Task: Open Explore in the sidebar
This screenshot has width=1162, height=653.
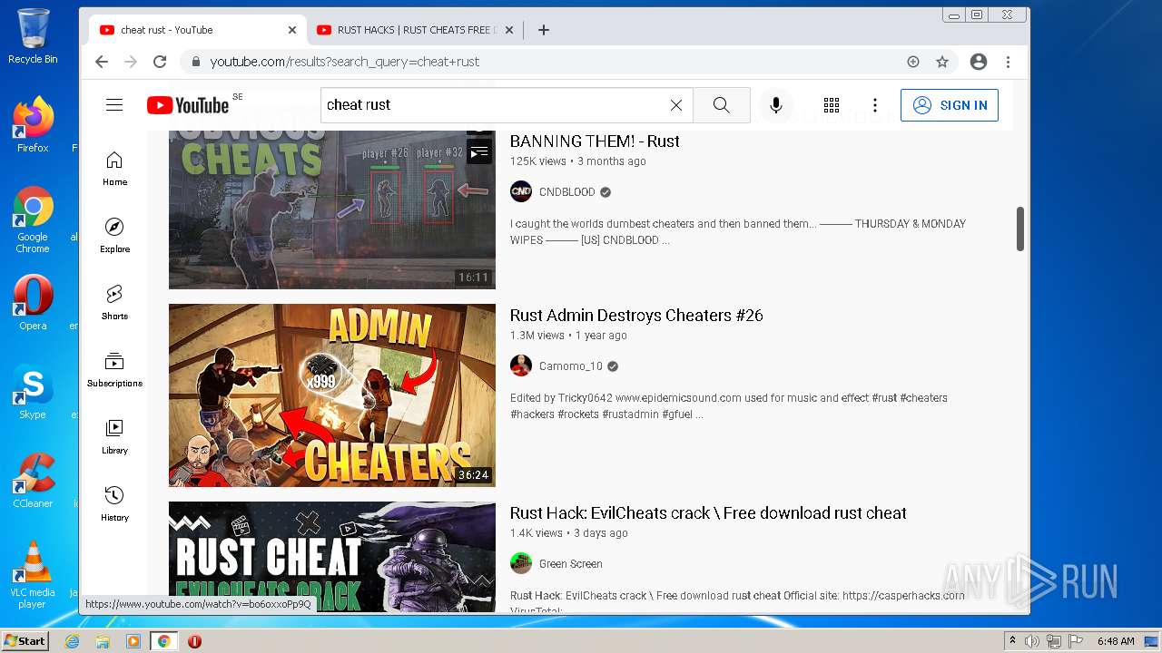Action: [114, 236]
